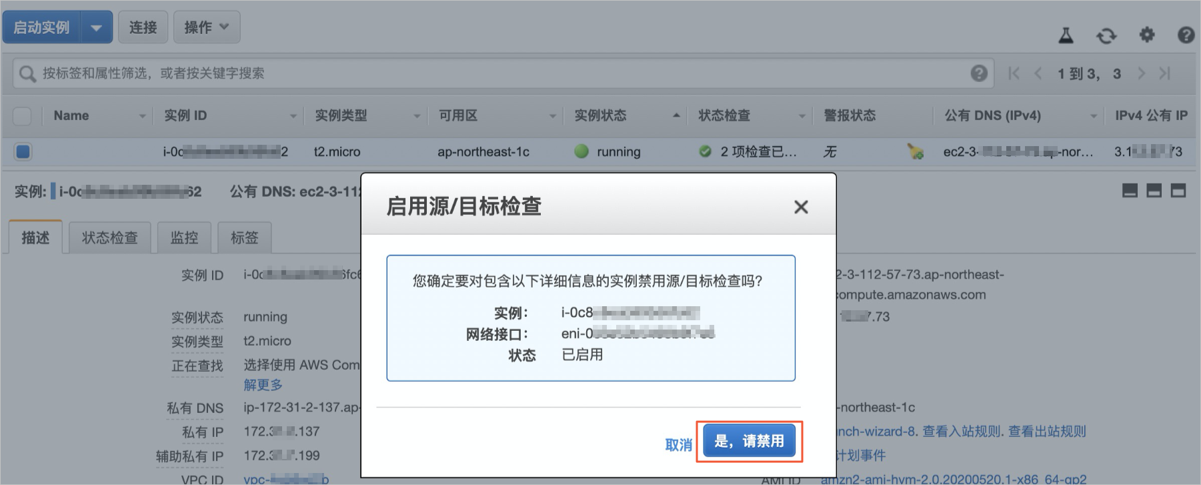Click the 解更多 link
The height and width of the screenshot is (485, 1201).
[263, 385]
